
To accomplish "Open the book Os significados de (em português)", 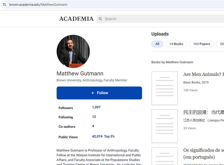I will (204, 154).
